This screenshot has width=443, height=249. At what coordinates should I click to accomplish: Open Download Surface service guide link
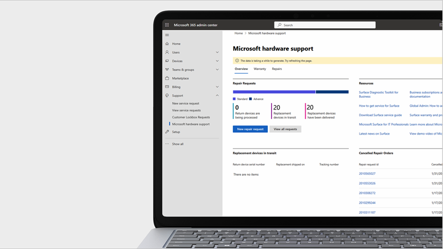(380, 115)
